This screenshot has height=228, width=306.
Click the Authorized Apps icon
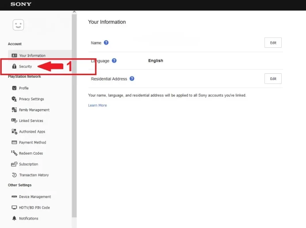coord(14,132)
